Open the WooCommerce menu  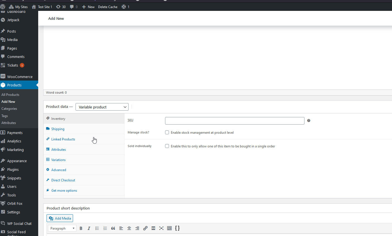tap(19, 77)
